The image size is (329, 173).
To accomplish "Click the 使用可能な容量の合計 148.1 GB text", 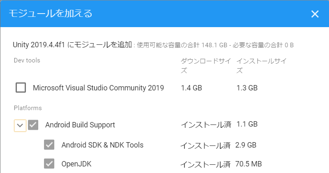I will 182,45.
